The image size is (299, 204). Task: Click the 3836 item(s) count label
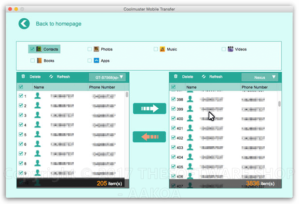(260, 183)
